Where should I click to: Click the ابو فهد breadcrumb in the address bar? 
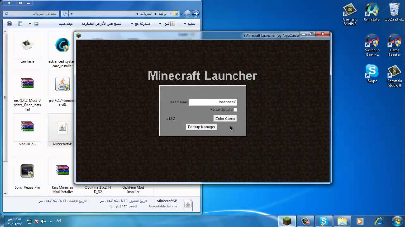pos(163,14)
